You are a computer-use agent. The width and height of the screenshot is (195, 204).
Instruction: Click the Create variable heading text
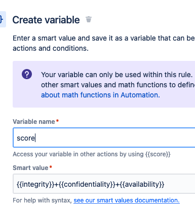(46, 20)
